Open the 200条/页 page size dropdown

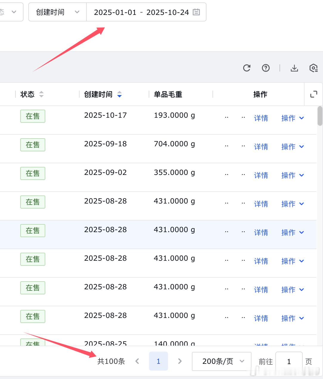point(221,361)
